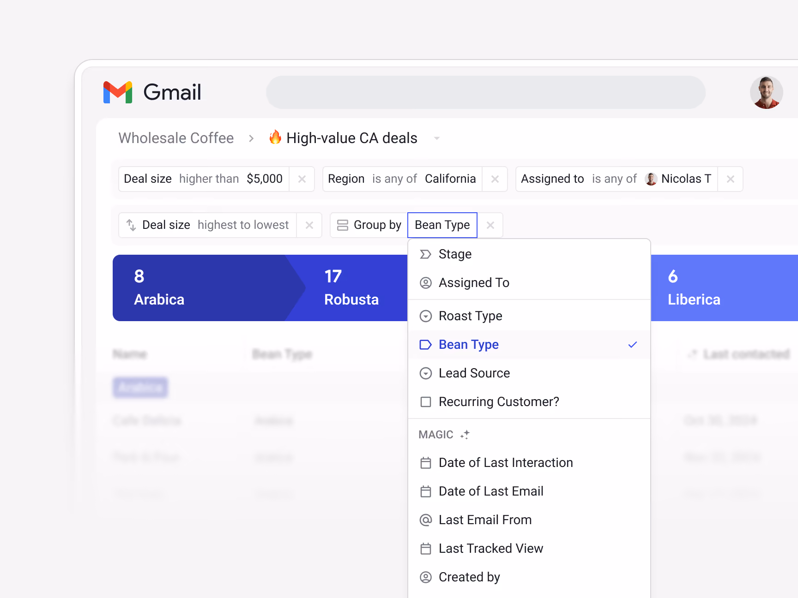Click the breadcrumb chevron separator
798x598 pixels.
(251, 138)
